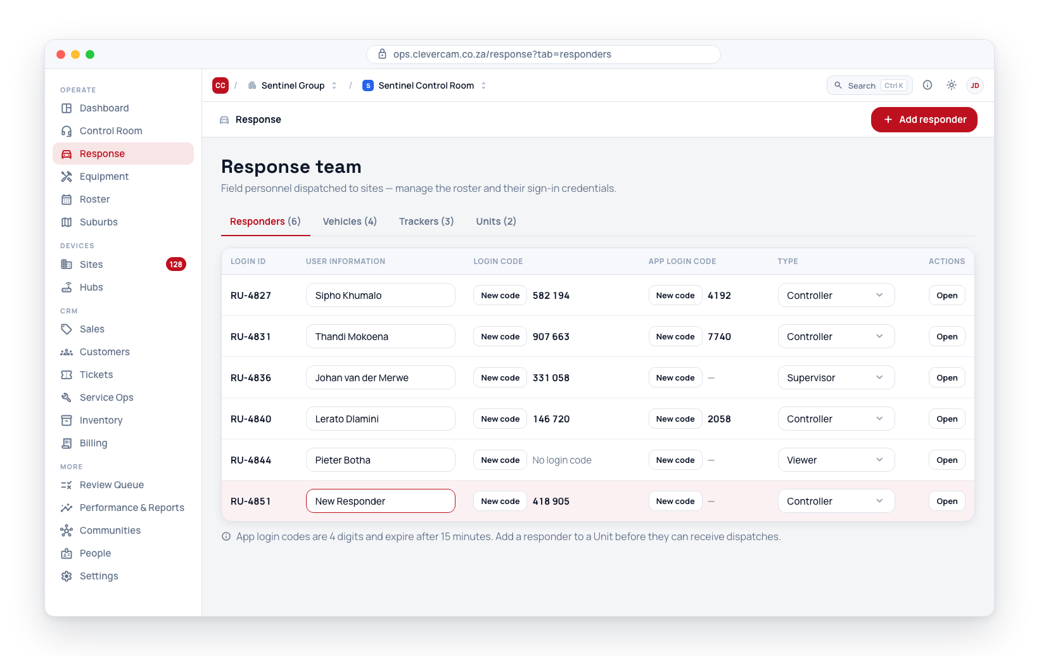Open Communities icon in sidebar
Viewport: 1039px width, 656px height.
coord(67,531)
